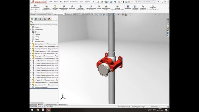199x112 pixels.
Task: Open Chrome from the Windows taskbar
Action: tap(38, 110)
